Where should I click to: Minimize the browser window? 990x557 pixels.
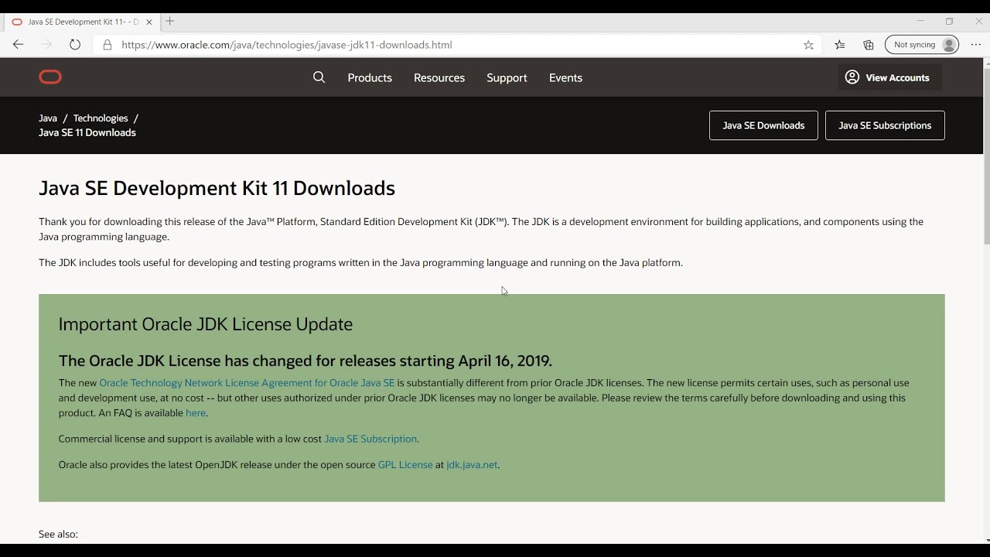(920, 22)
